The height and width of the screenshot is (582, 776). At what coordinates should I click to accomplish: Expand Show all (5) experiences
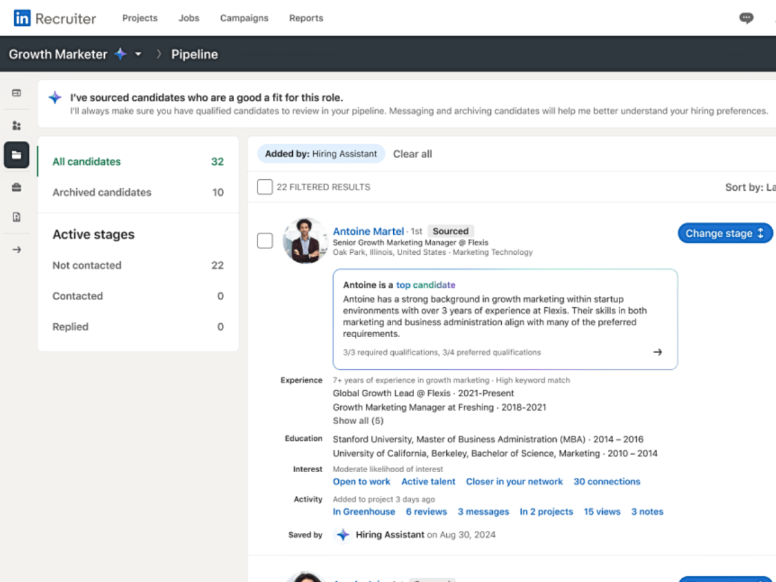(x=358, y=421)
